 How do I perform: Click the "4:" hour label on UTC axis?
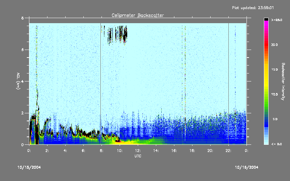[65, 151]
